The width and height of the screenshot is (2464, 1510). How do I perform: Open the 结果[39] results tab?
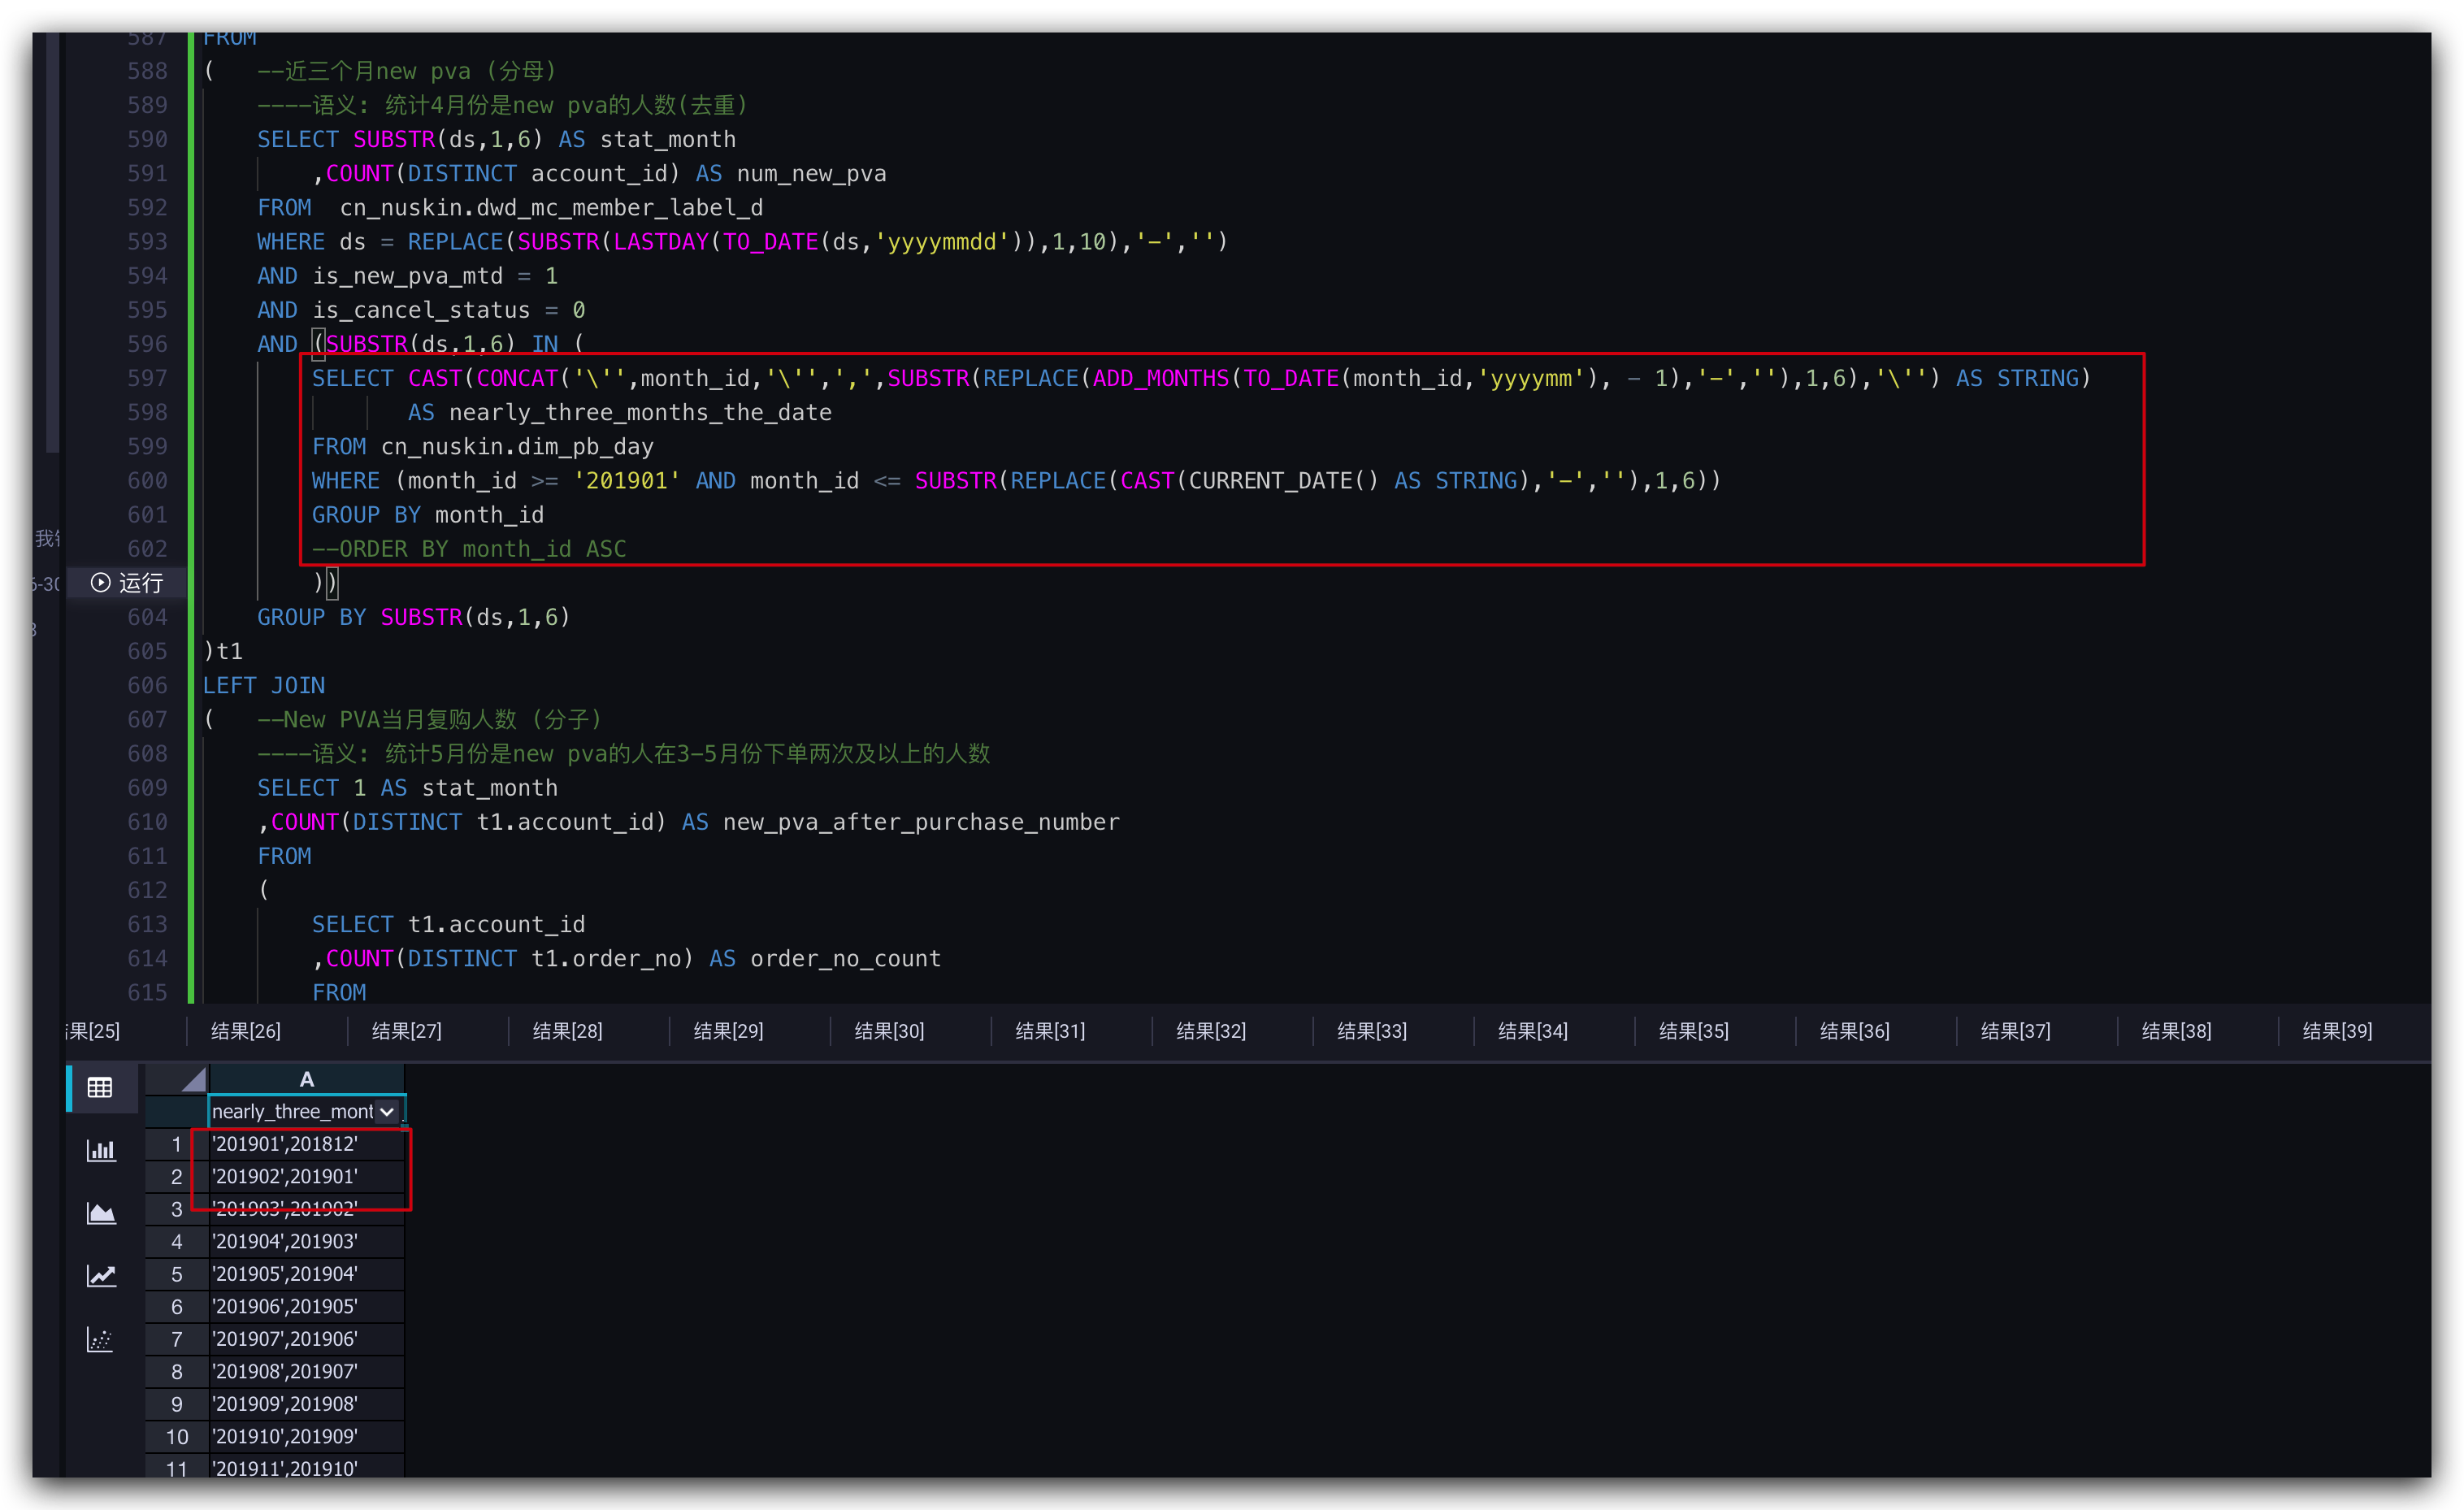point(2336,1031)
